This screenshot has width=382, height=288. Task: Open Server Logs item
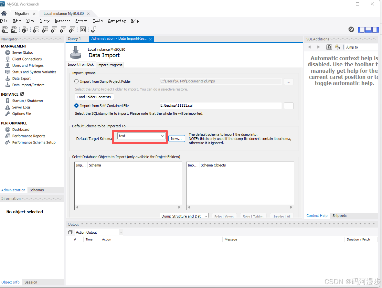point(21,107)
